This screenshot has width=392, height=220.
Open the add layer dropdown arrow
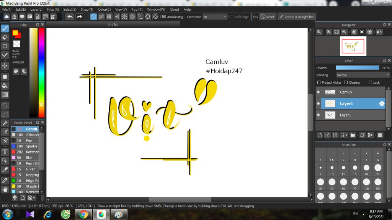coord(346,135)
